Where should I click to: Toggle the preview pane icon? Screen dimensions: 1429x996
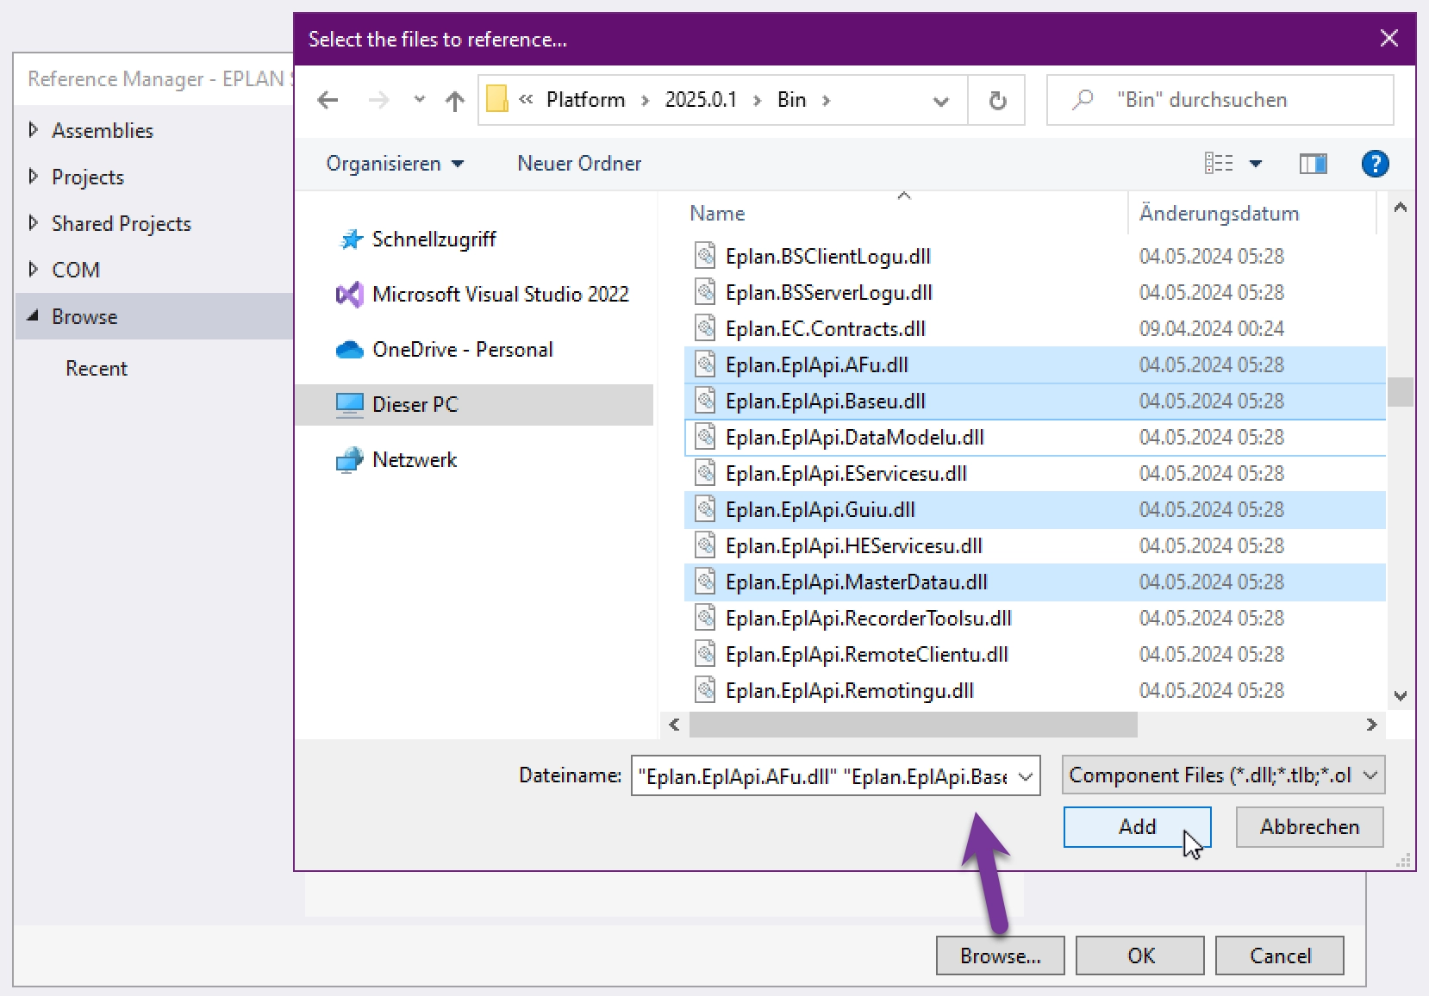[x=1313, y=163]
